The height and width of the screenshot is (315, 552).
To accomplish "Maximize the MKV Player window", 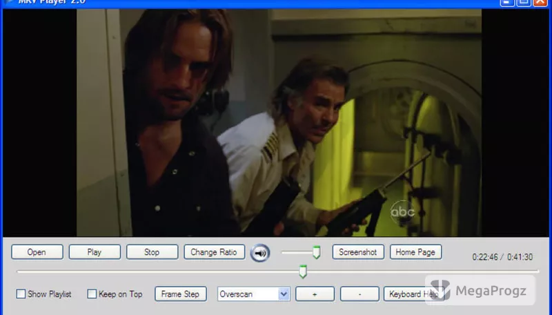I will [x=524, y=2].
